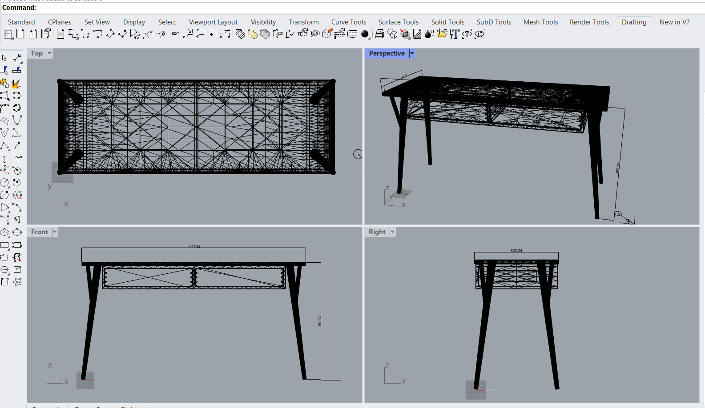
Task: Click the Print icon
Action: click(x=379, y=34)
